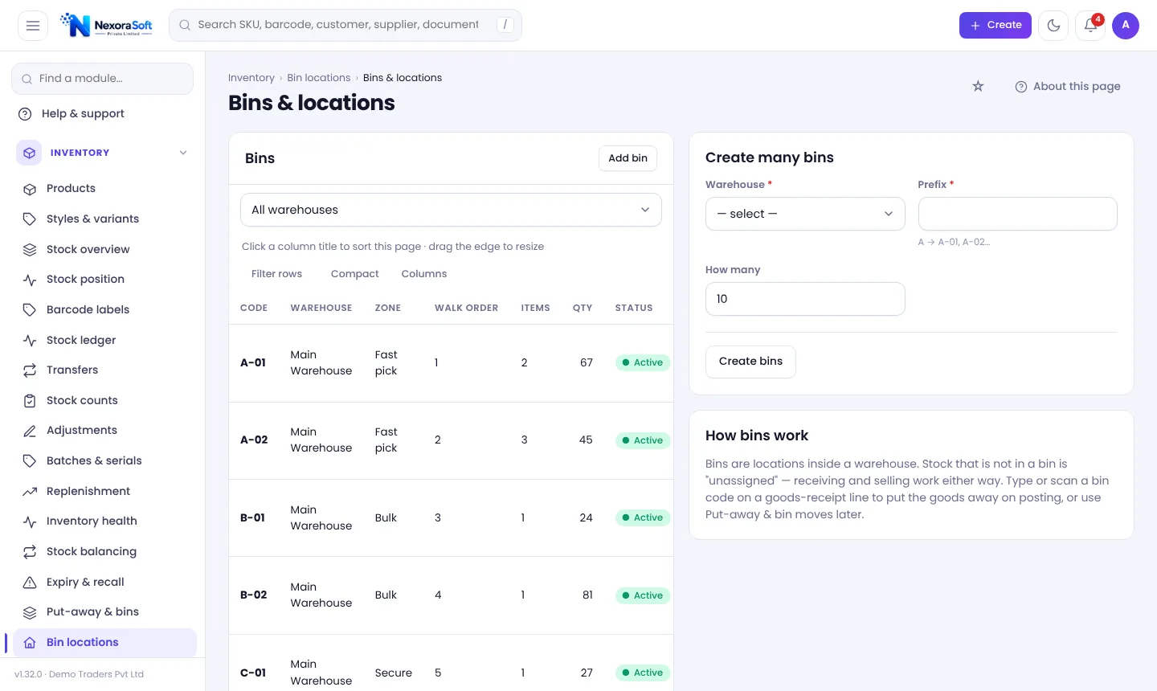Sort by QTY column header
This screenshot has width=1157, height=691.
583,308
